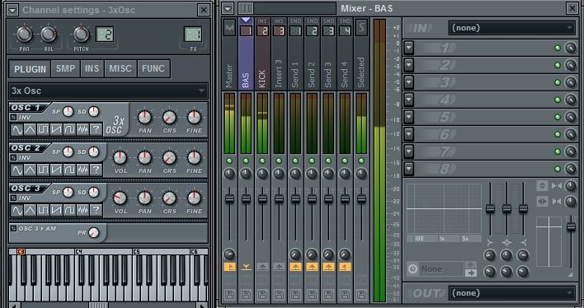Mute the Master track via its green LED
Viewport: 584px width, 308px height.
[229, 161]
